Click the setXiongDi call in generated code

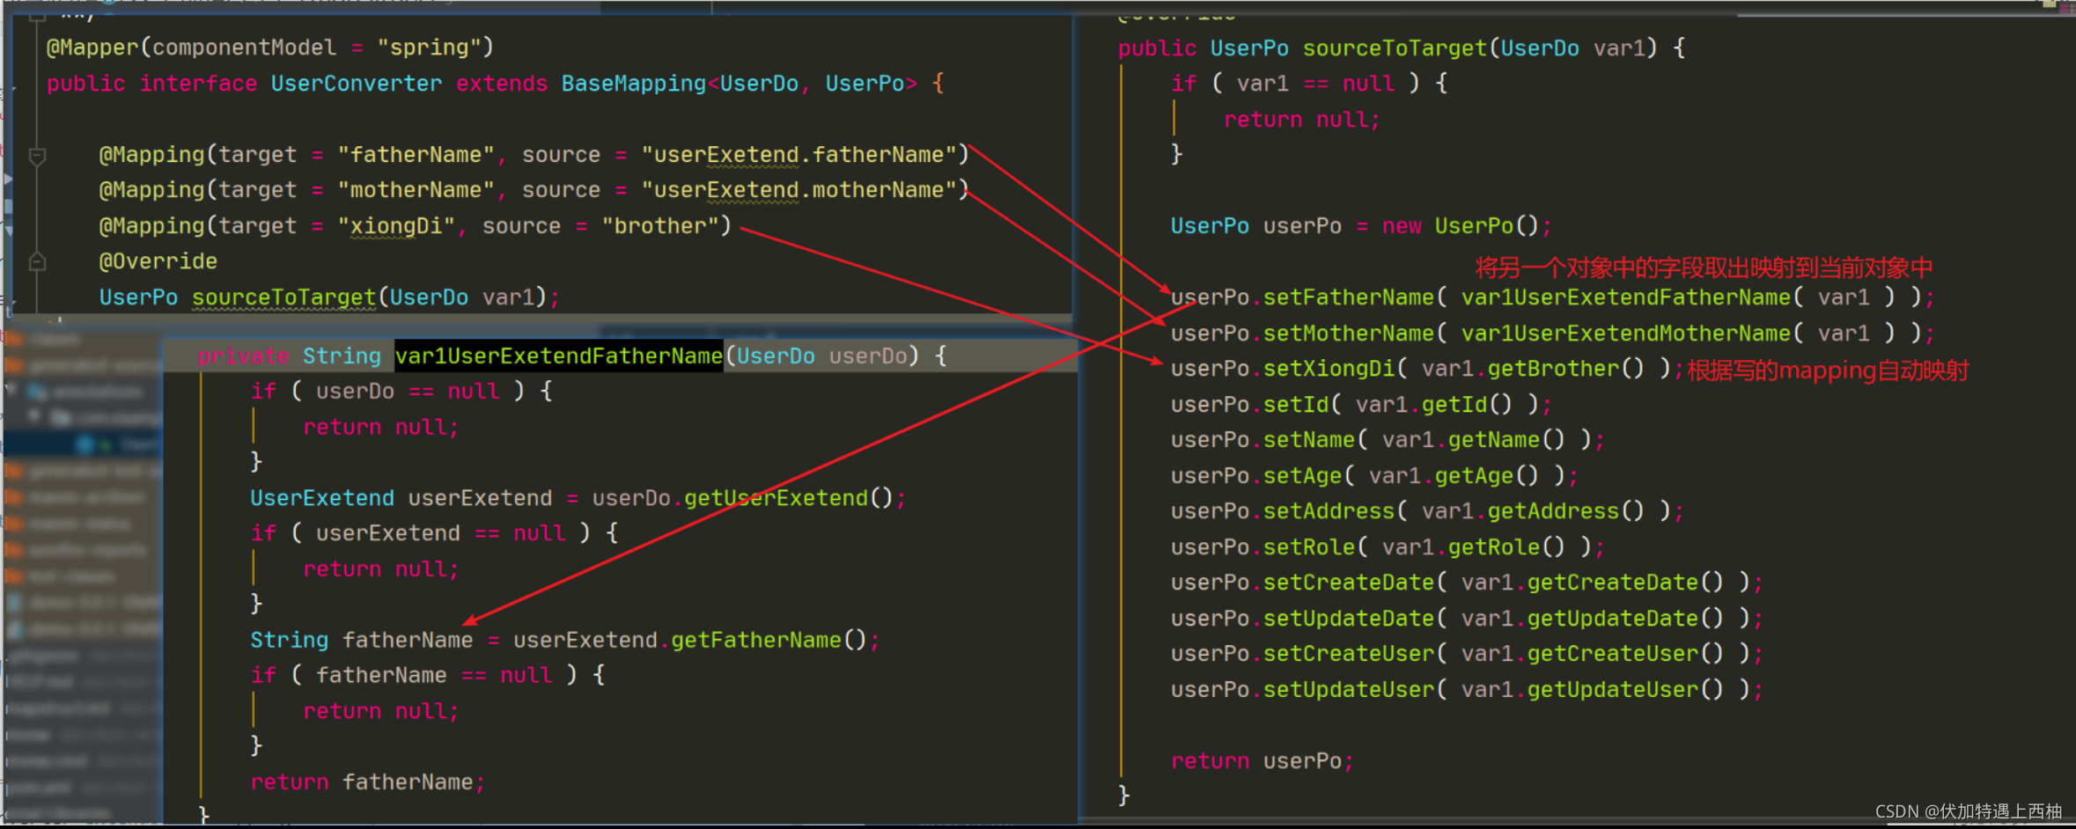pyautogui.click(x=1329, y=369)
